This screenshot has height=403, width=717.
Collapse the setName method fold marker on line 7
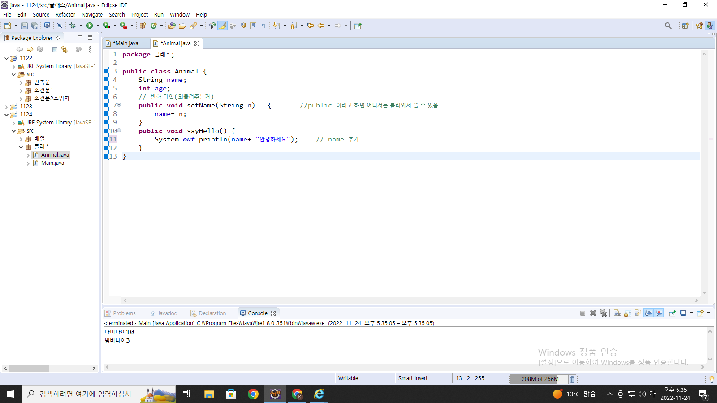pyautogui.click(x=119, y=105)
